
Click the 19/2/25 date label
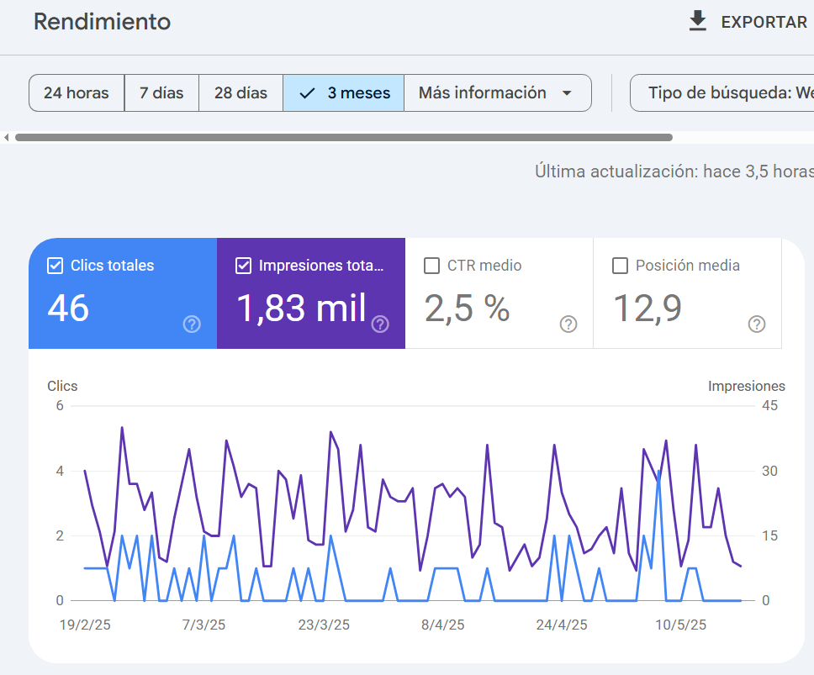coord(85,625)
